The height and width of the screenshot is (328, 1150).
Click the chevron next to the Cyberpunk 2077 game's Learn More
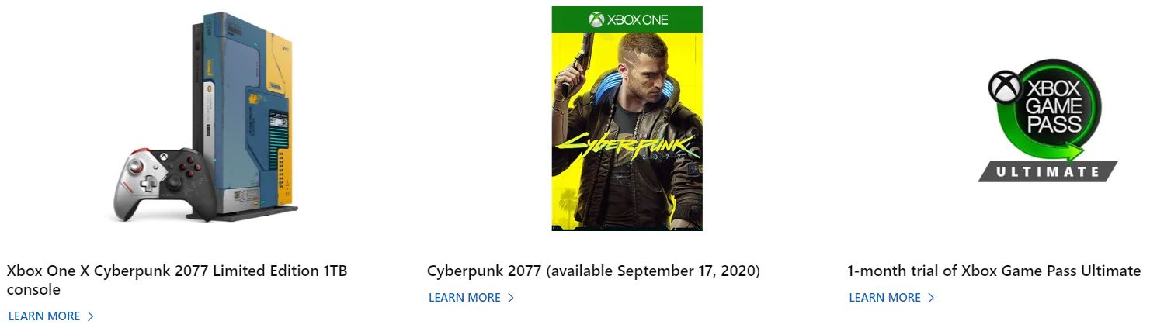click(511, 298)
